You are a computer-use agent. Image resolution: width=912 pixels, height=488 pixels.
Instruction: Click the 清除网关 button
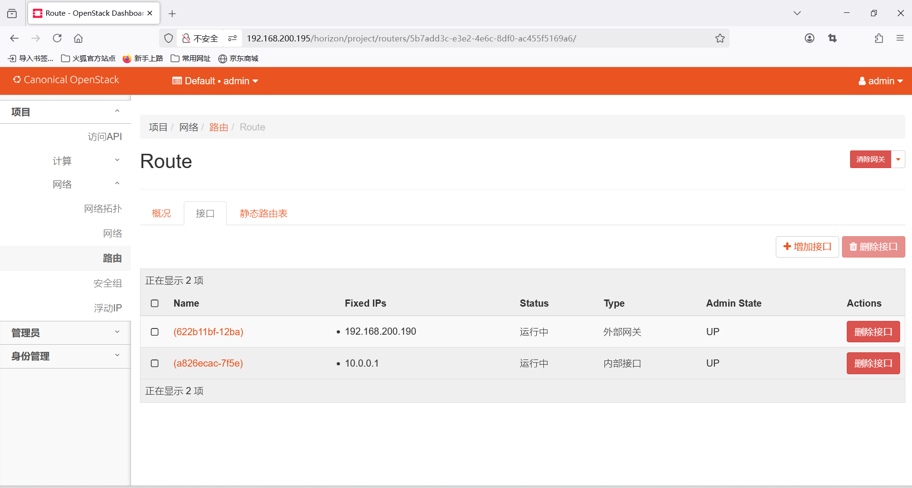coord(870,159)
